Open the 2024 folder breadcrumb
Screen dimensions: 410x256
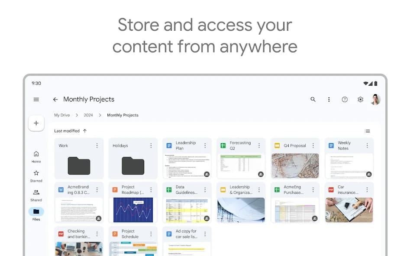click(x=88, y=115)
